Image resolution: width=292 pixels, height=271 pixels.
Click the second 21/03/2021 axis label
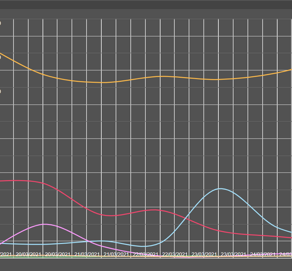[x=116, y=255]
